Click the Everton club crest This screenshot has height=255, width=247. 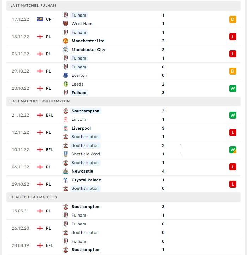66,75
